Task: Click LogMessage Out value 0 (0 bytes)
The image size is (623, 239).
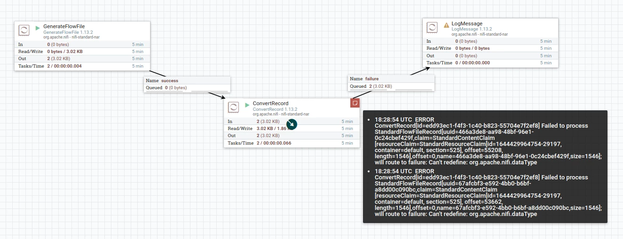Action: 466,55
